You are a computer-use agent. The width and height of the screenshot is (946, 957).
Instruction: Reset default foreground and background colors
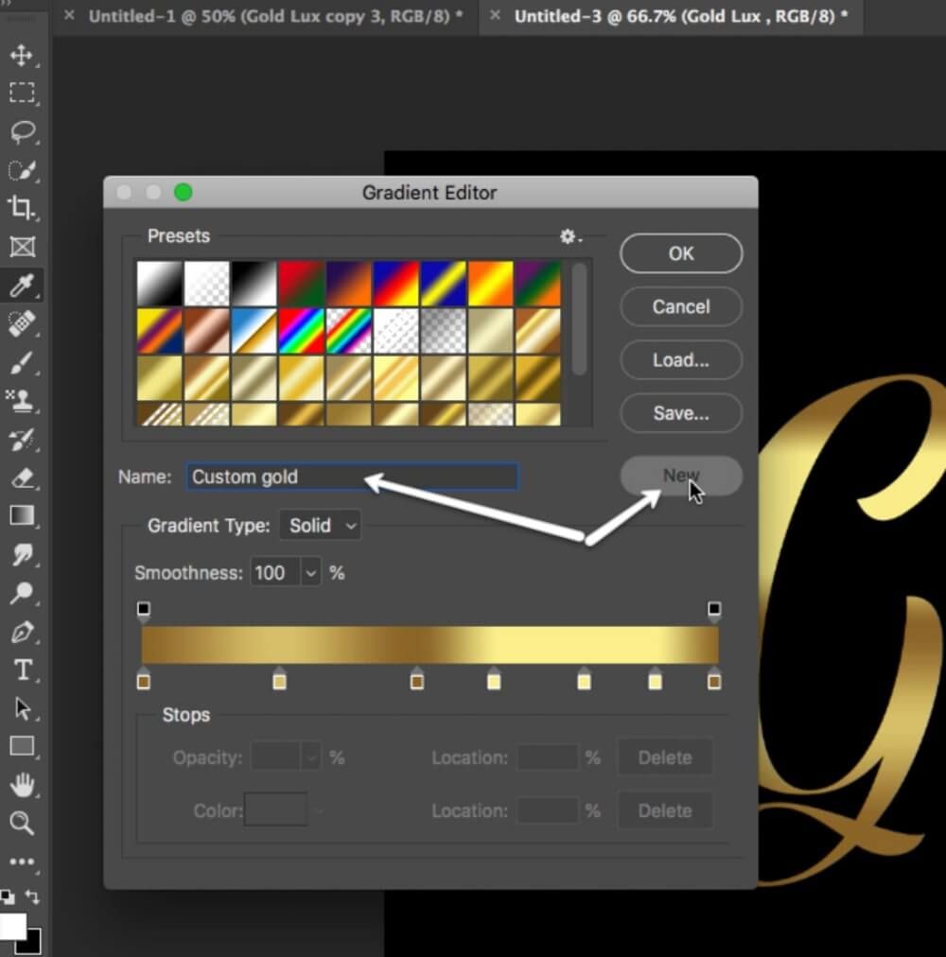[x=8, y=896]
